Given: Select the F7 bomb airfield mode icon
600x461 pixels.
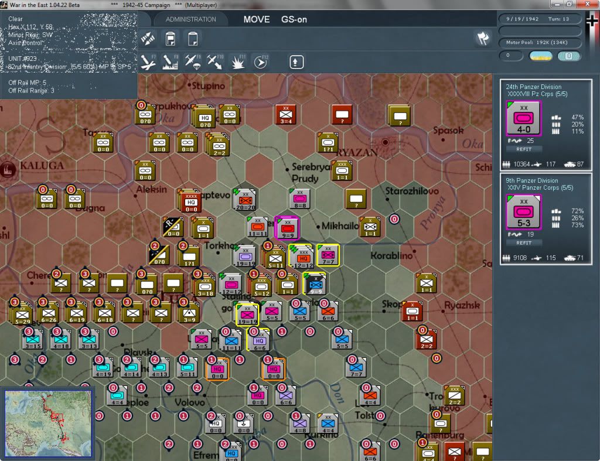Looking at the screenshot, I should (148, 62).
